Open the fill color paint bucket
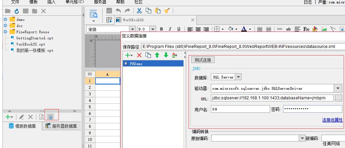This screenshot has height=148, width=345. (231, 29)
